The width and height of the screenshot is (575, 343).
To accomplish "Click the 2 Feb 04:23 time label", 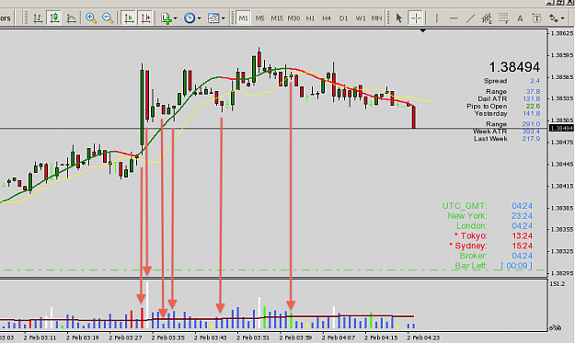I will pyautogui.click(x=423, y=337).
